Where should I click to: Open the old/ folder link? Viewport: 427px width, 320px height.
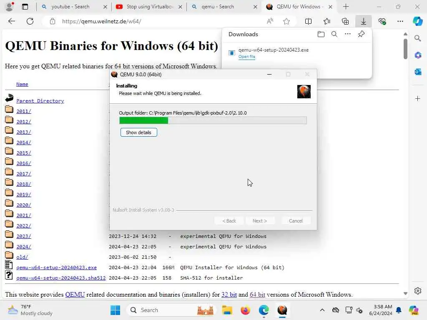click(22, 257)
